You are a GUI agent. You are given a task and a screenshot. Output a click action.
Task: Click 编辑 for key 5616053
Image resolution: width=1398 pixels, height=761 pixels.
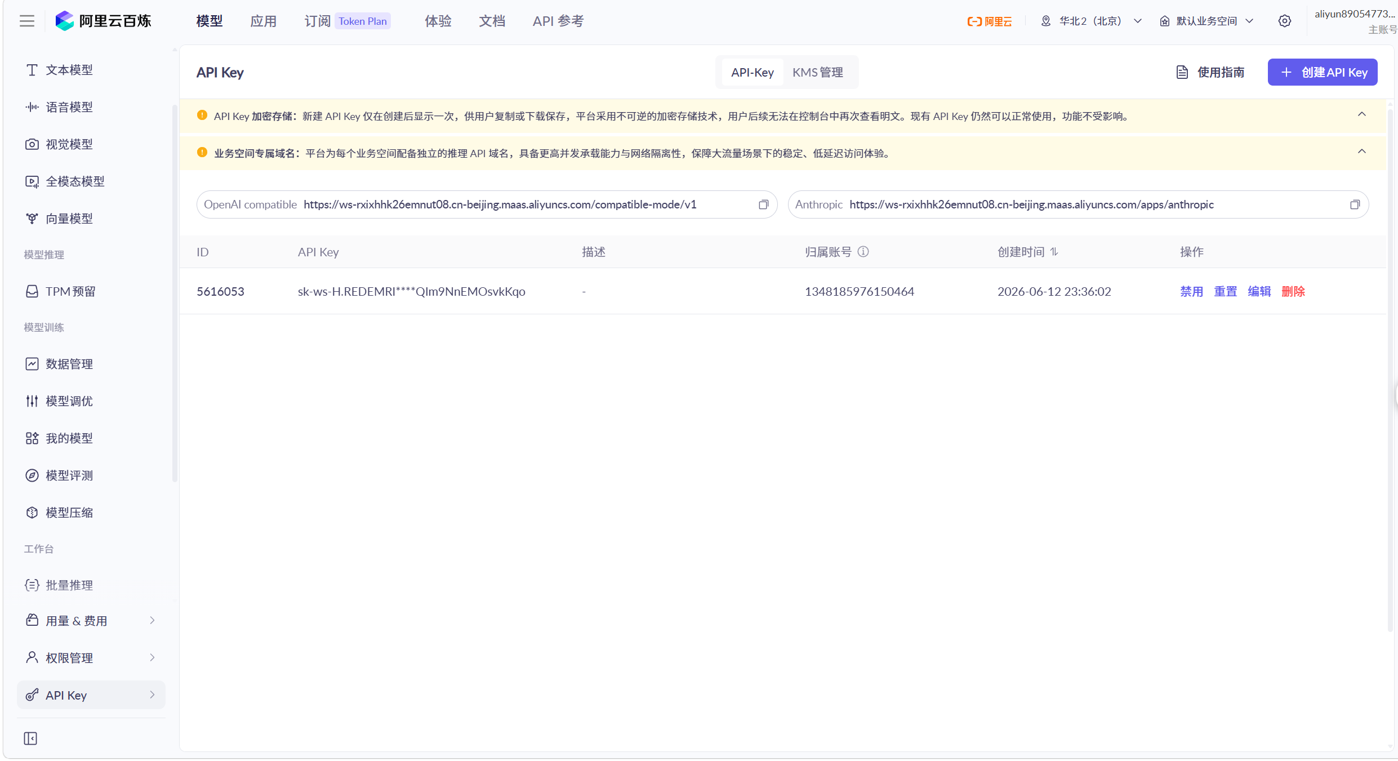(x=1259, y=291)
